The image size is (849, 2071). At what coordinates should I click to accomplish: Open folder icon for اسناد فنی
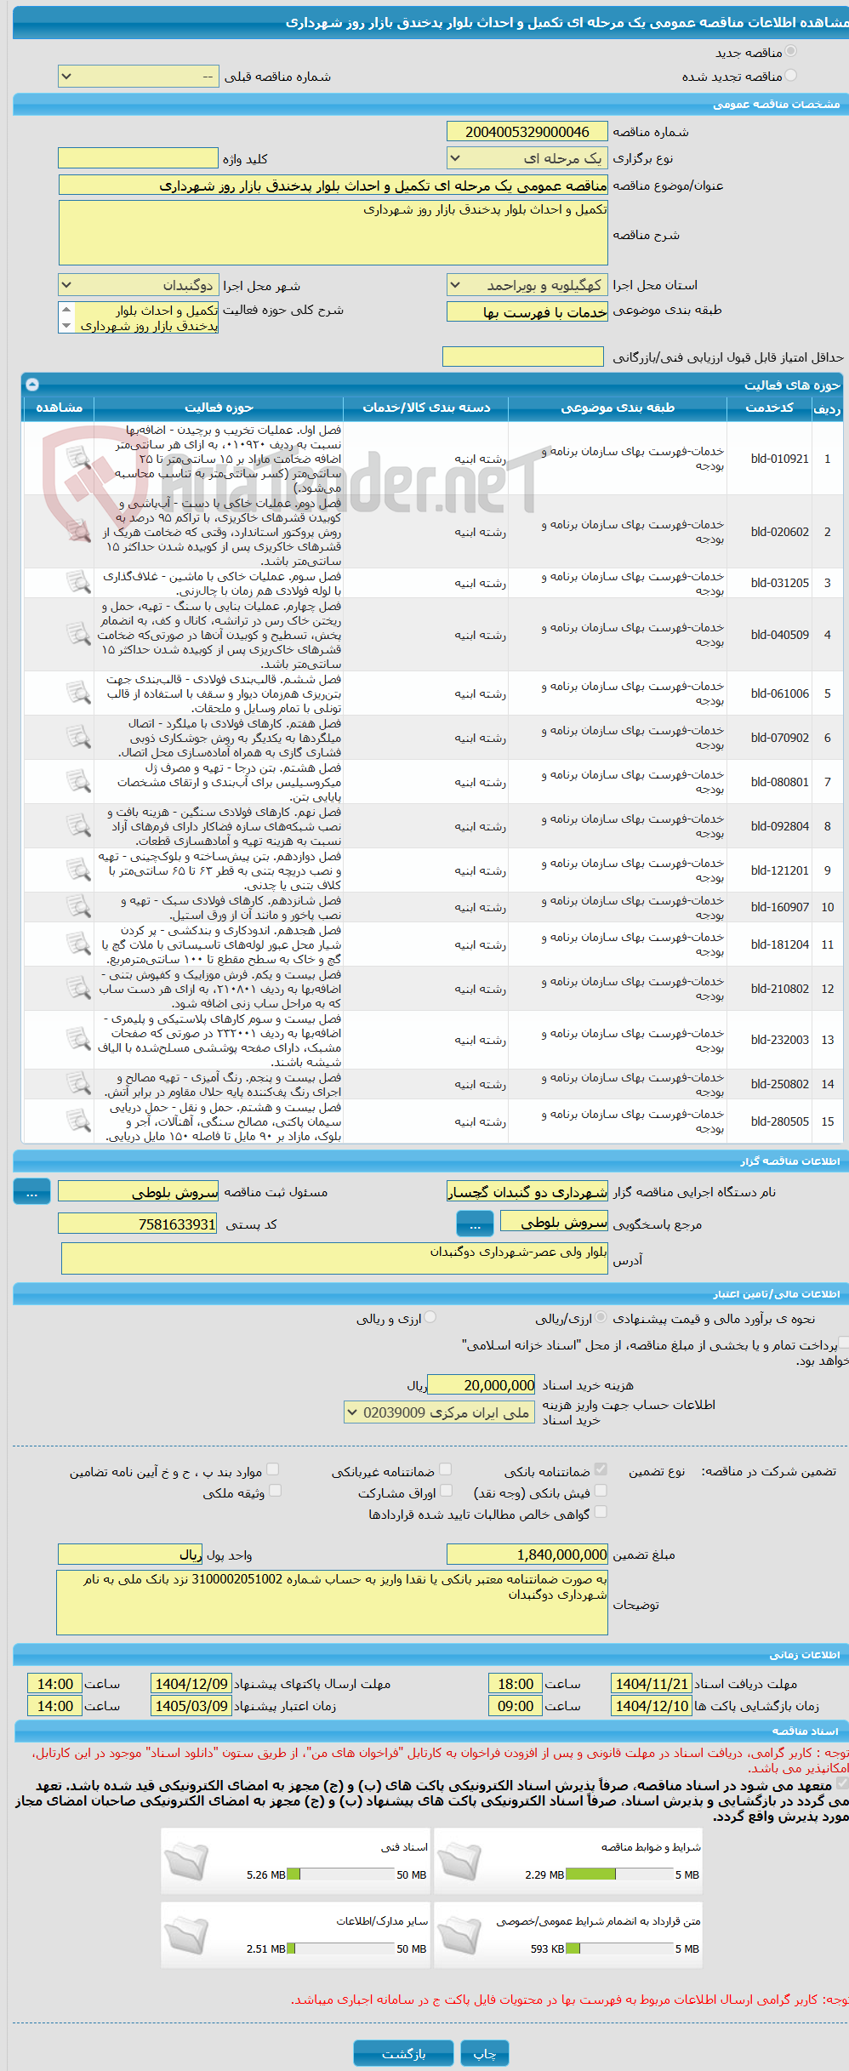coord(186,1861)
